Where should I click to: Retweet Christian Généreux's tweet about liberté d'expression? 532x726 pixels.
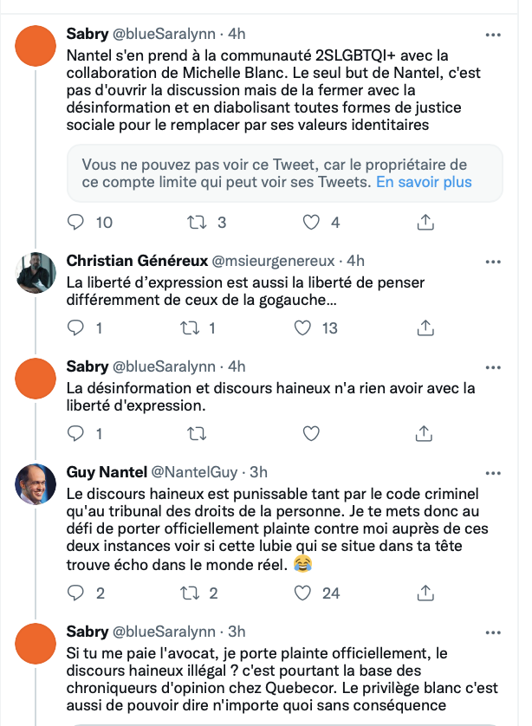(x=190, y=327)
